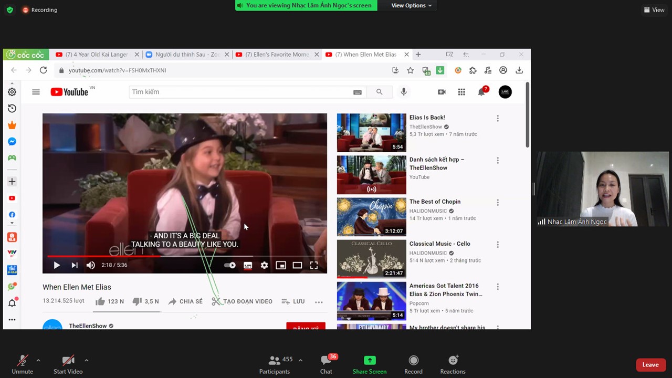
Task: Open options for Americas Got Talent video
Action: point(498,287)
